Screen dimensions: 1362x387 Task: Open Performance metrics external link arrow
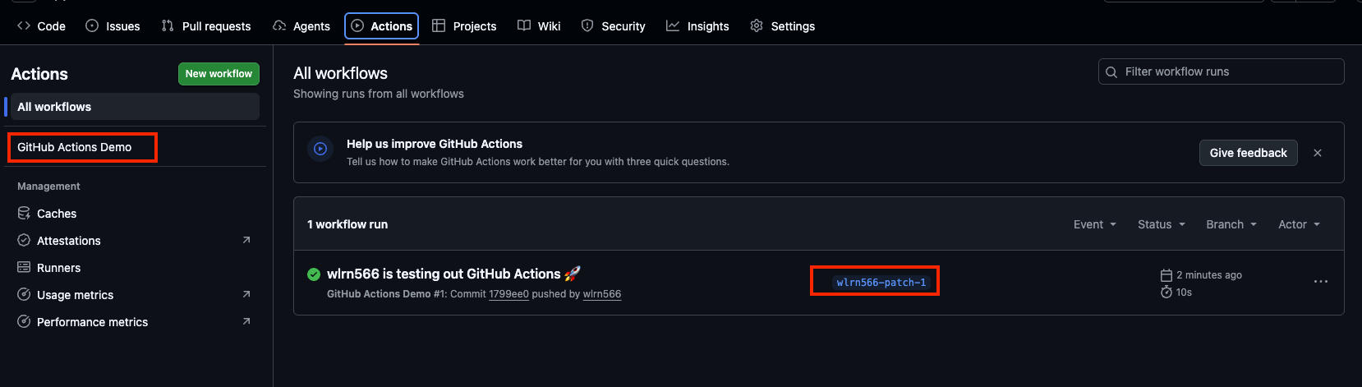pyautogui.click(x=246, y=321)
